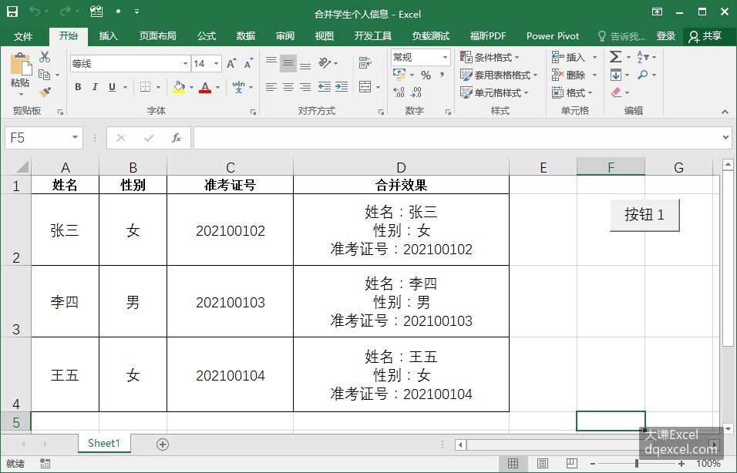Align cell text right
Image resolution: width=737 pixels, height=473 pixels.
click(305, 87)
